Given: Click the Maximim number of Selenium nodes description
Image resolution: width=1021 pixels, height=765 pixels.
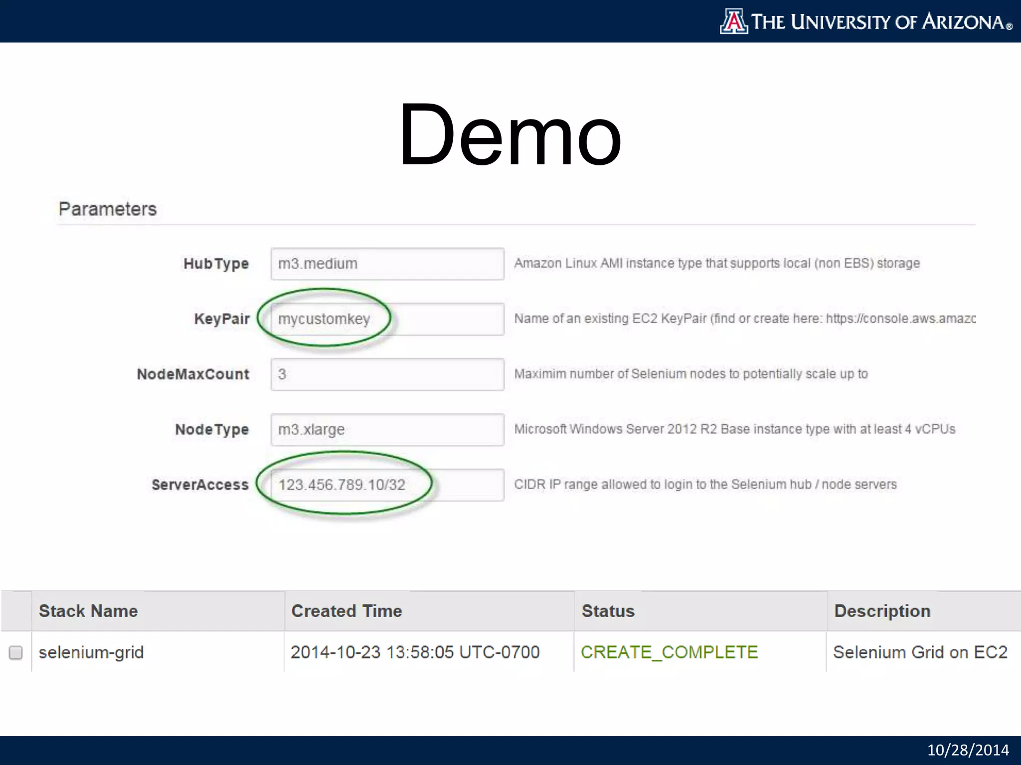Looking at the screenshot, I should pos(691,374).
